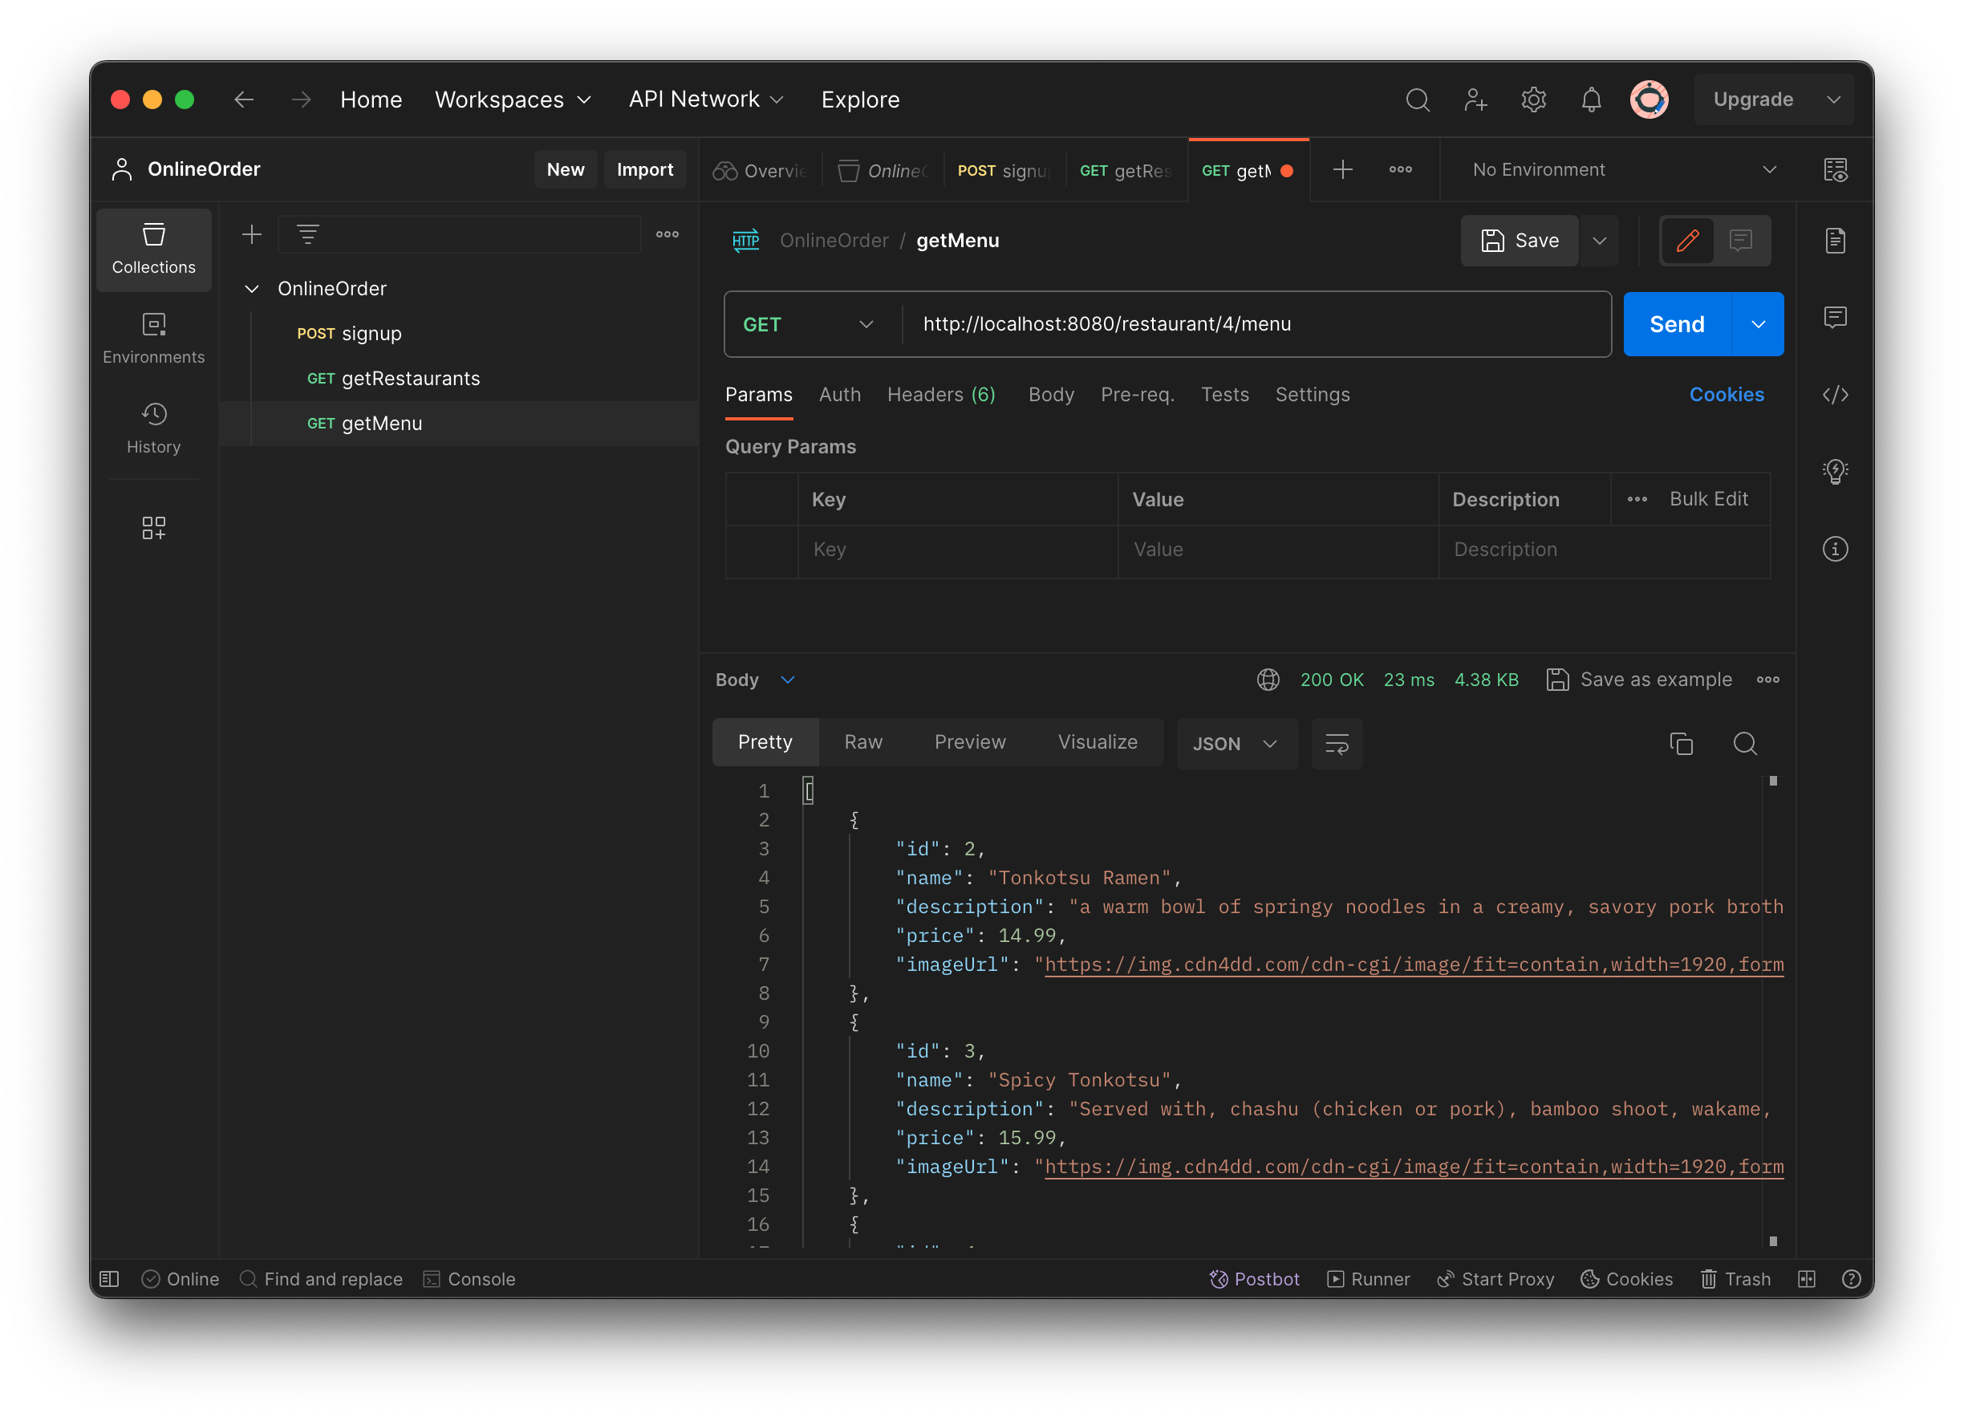The height and width of the screenshot is (1417, 1964).
Task: Switch to the Headers tab
Action: 940,395
